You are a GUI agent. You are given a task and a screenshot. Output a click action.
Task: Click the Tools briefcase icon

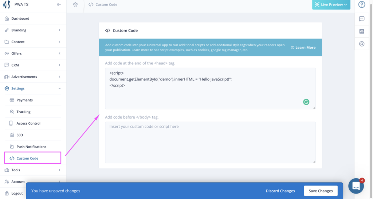[x=7, y=170]
